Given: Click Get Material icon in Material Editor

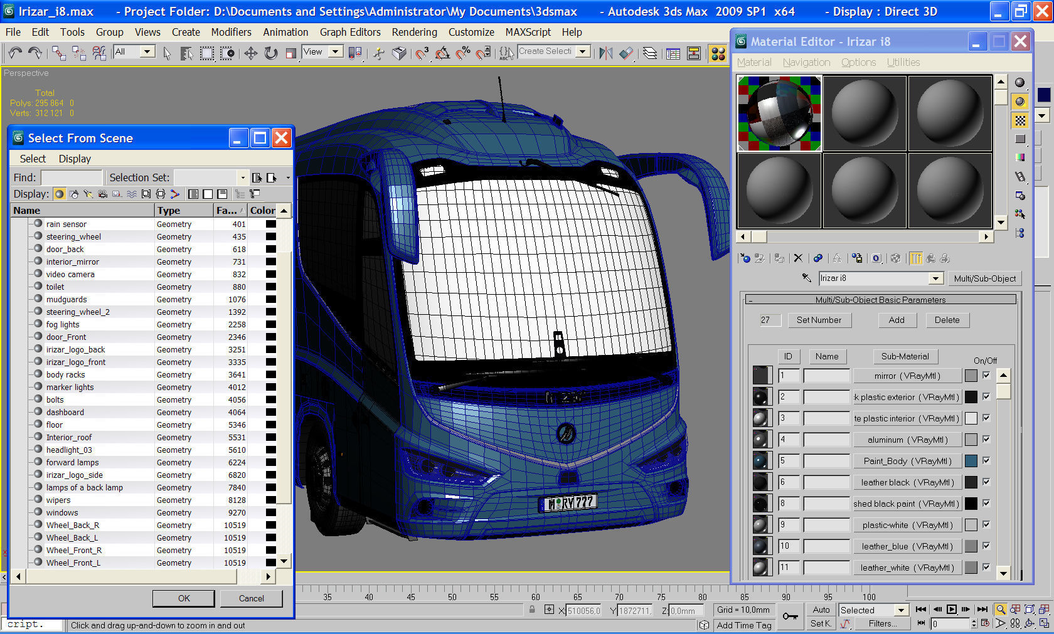Looking at the screenshot, I should tap(745, 258).
